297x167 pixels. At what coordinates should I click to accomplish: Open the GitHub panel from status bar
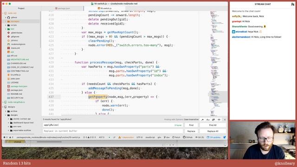[187, 137]
